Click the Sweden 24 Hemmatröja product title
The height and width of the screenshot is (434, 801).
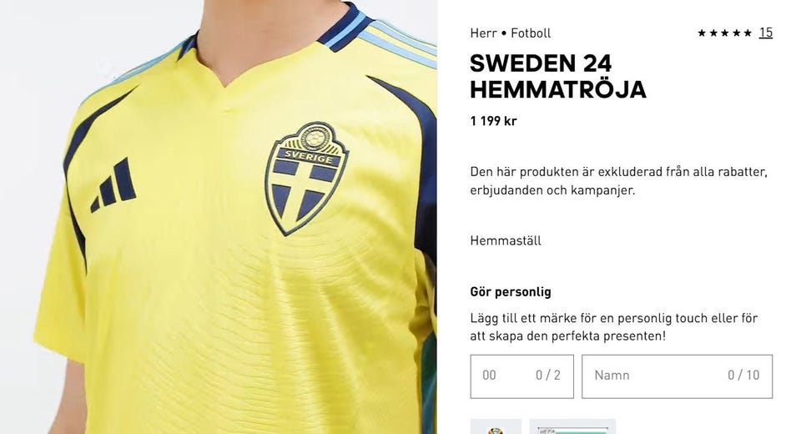click(558, 77)
